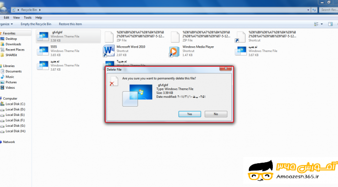338x187 pixels.
Task: Click the Recycle Bin breadcrumb in address bar
Action: (29, 10)
